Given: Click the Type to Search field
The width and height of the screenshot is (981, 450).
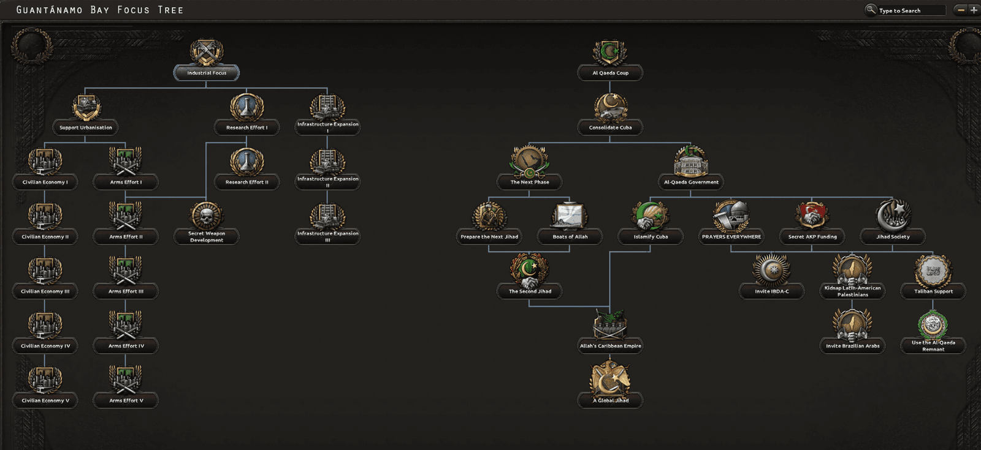Looking at the screenshot, I should point(911,10).
